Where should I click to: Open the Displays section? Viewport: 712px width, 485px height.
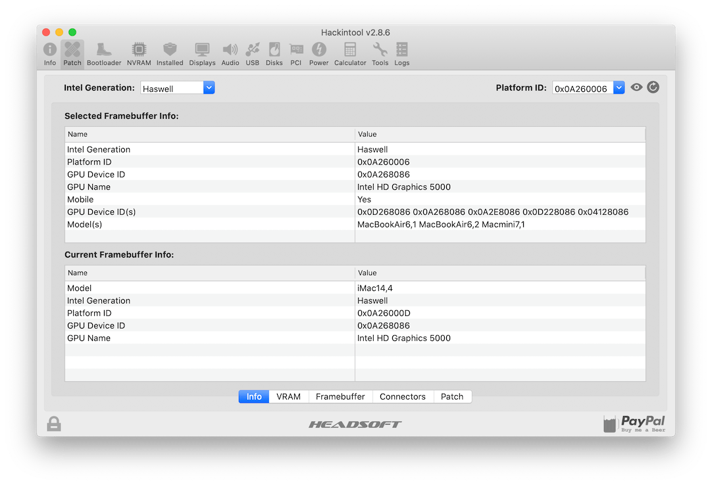click(202, 54)
